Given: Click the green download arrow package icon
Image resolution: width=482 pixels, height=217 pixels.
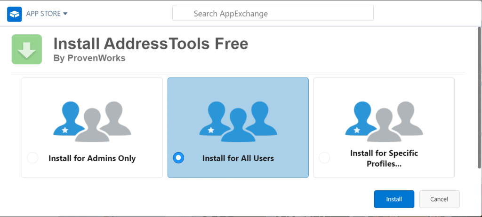Looking at the screenshot, I should pyautogui.click(x=27, y=49).
